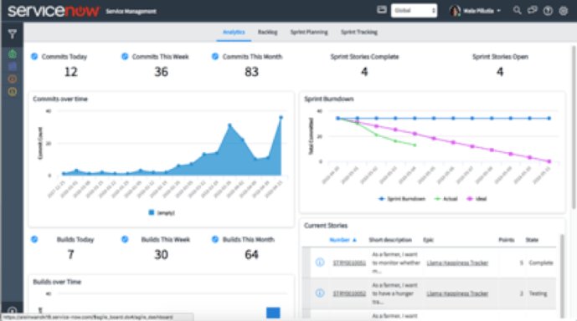
Task: Open the system settings gear
Action: tap(563, 11)
